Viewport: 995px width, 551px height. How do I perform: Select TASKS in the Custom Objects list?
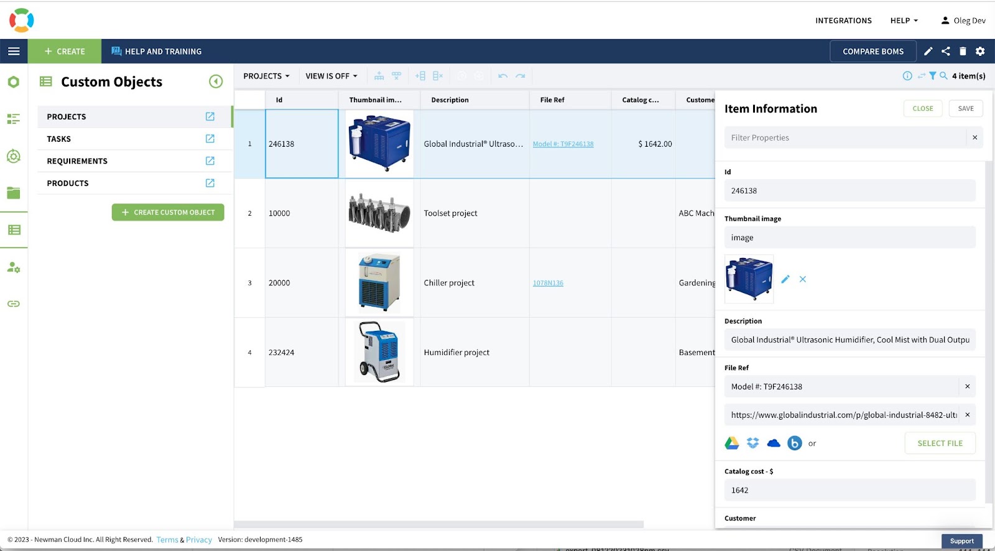(134, 139)
